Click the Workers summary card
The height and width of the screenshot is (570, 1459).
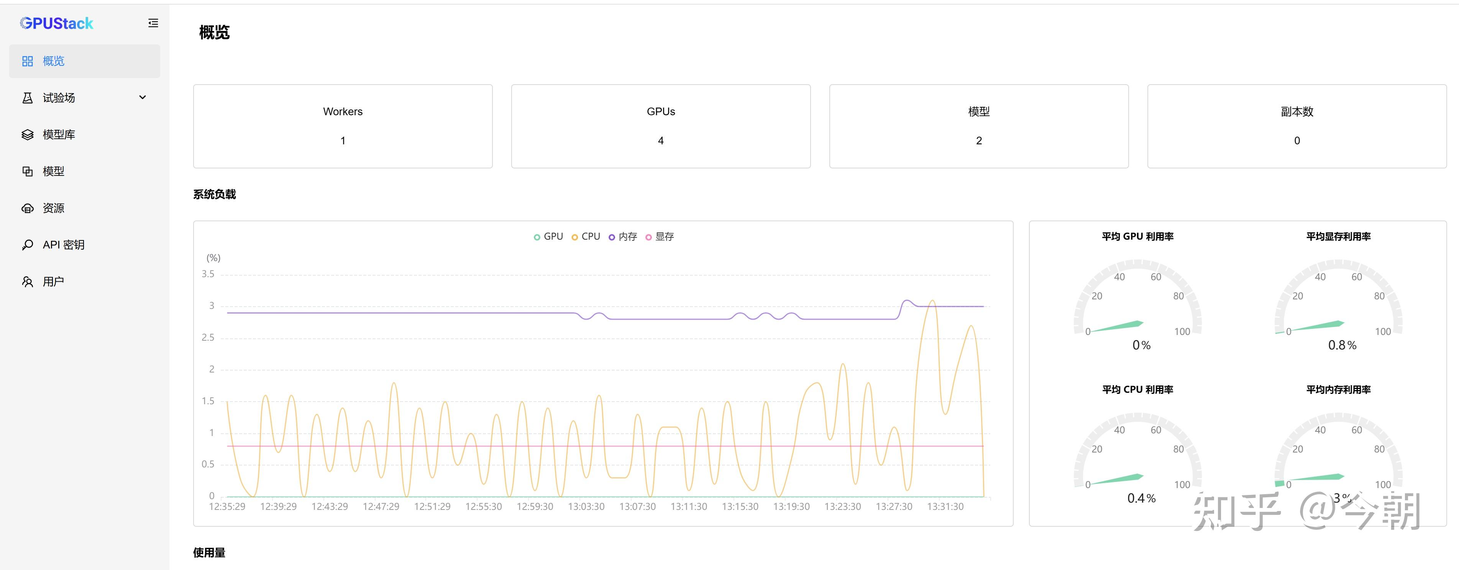tap(343, 126)
